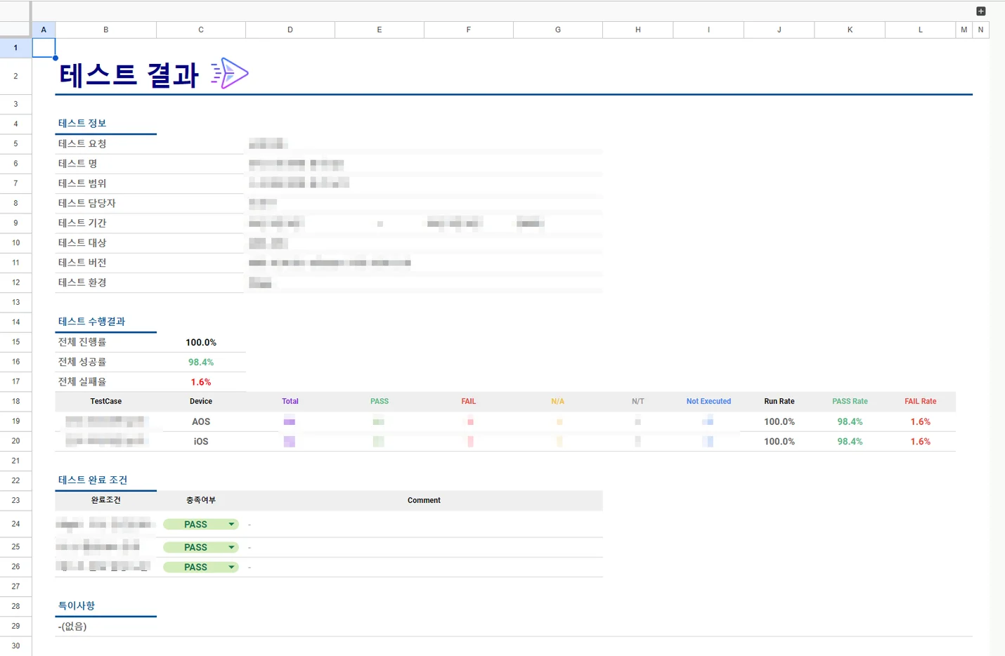Select column L header
The height and width of the screenshot is (656, 1005).
tap(921, 29)
